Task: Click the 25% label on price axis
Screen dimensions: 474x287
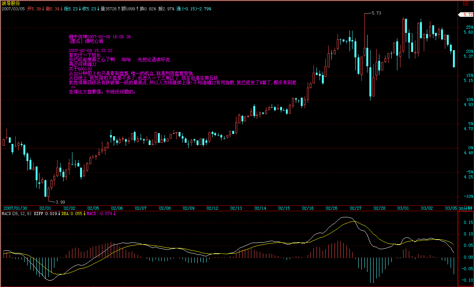Action: coord(469,28)
